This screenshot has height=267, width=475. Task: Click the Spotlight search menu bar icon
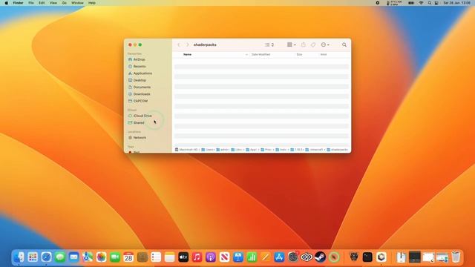(429, 3)
